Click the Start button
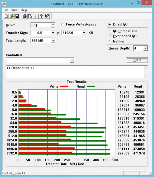 [x=137, y=60]
